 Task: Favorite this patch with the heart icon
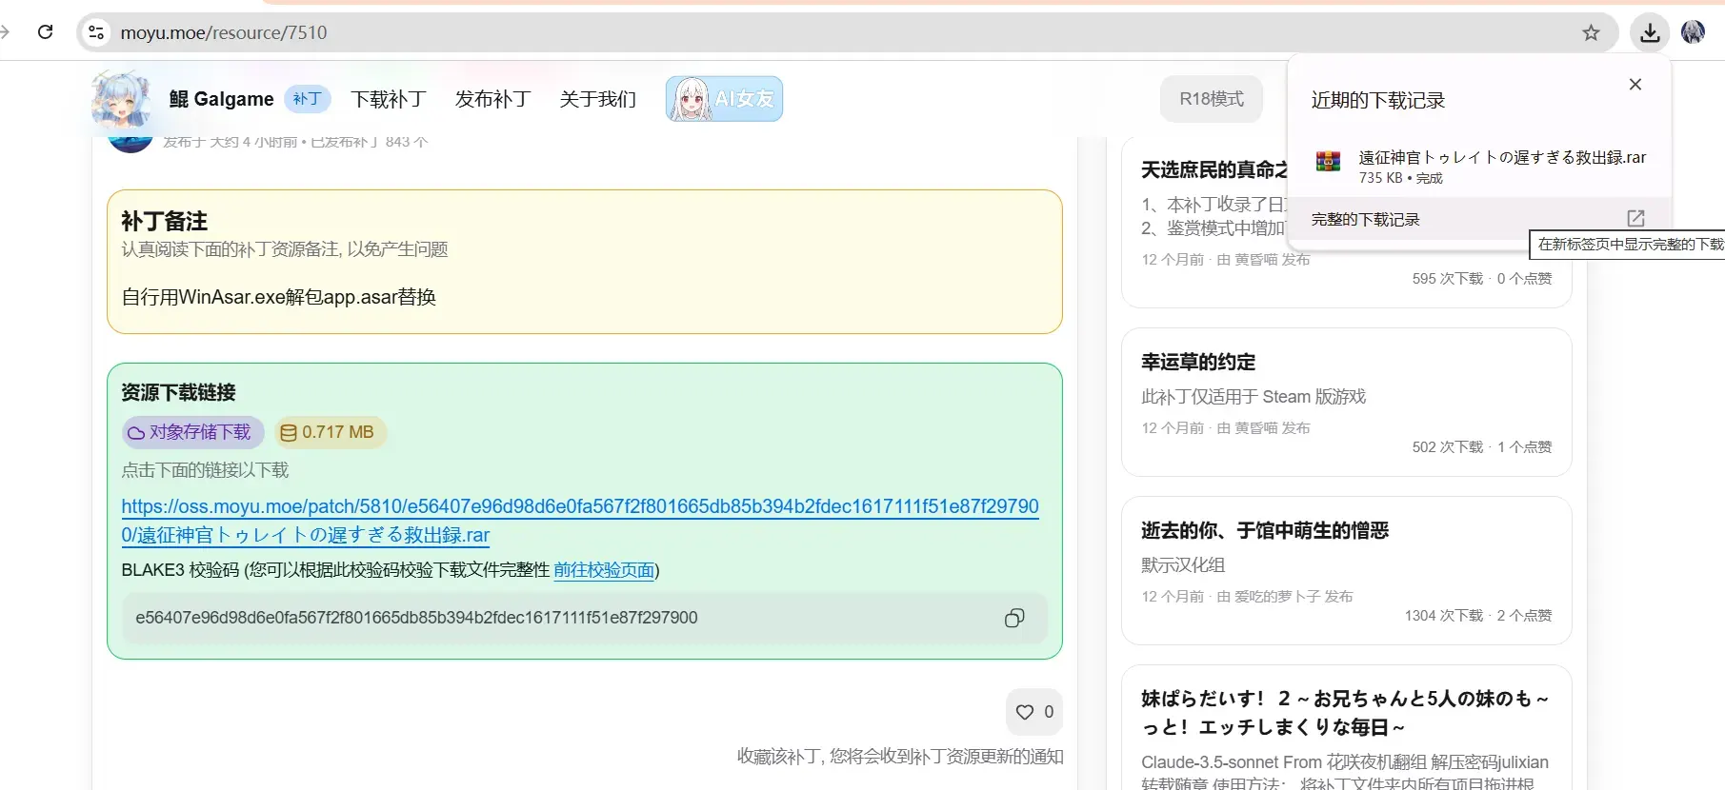(1034, 712)
